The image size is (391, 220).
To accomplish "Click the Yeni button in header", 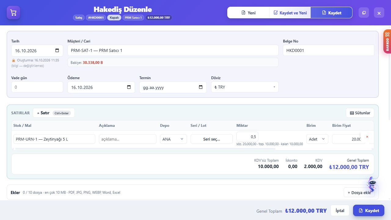I will pyautogui.click(x=248, y=13).
